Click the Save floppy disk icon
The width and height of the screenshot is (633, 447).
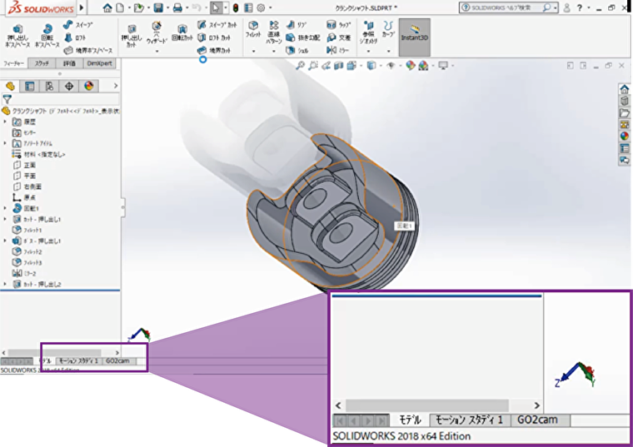click(158, 7)
